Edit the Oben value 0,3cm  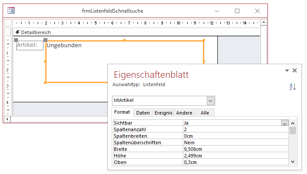coord(236,162)
